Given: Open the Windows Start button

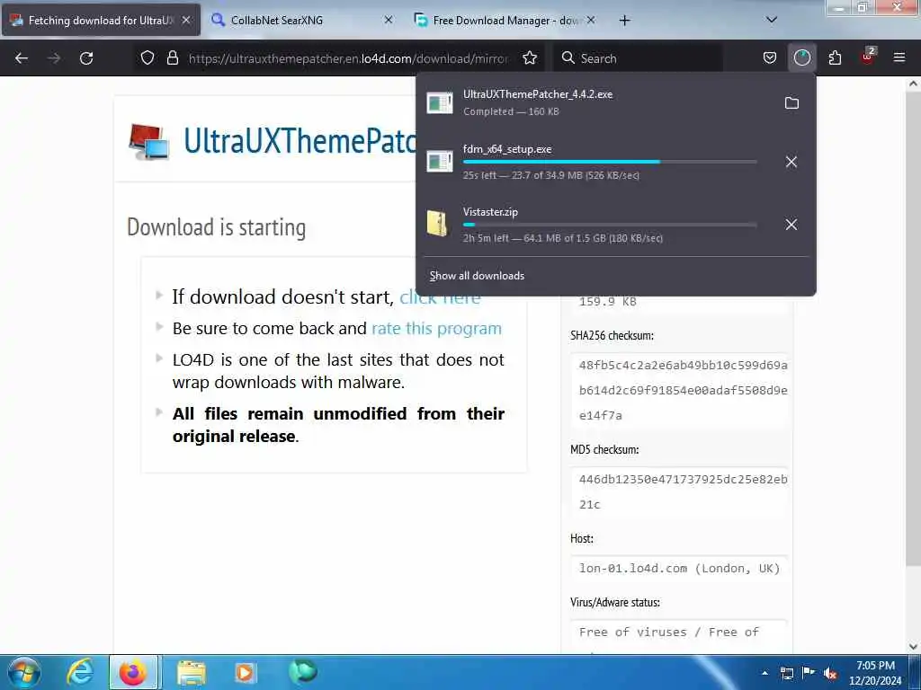Looking at the screenshot, I should coord(24,672).
